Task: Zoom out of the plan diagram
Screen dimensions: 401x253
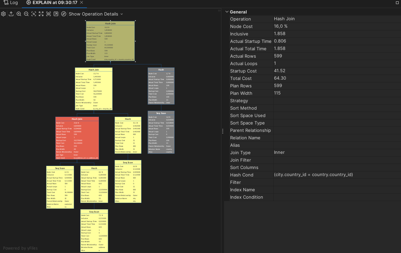Action: (26, 14)
